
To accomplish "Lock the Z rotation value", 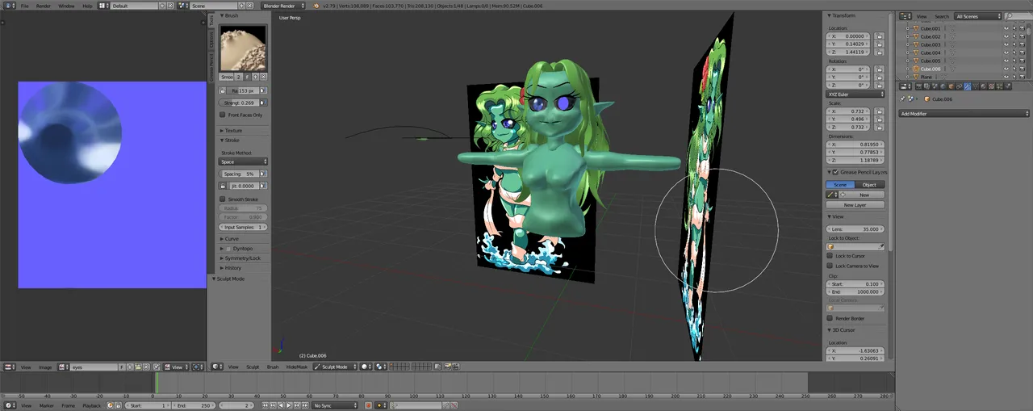I will (880, 86).
